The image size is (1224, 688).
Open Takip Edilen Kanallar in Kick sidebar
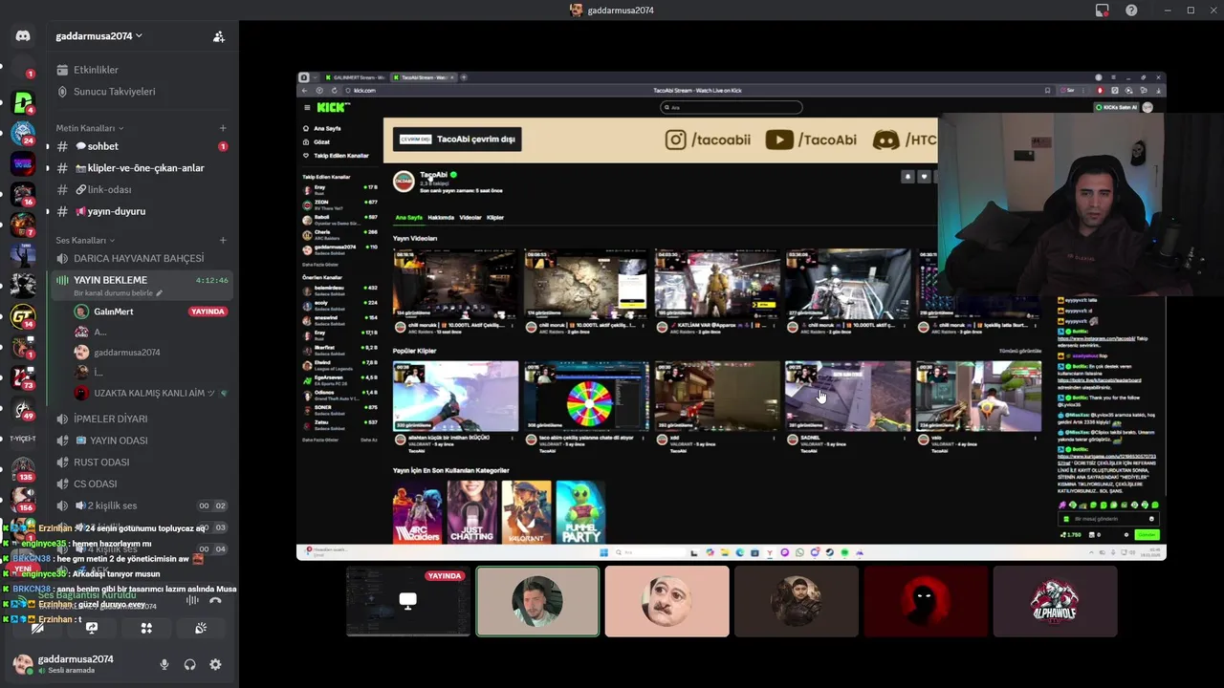(336, 155)
